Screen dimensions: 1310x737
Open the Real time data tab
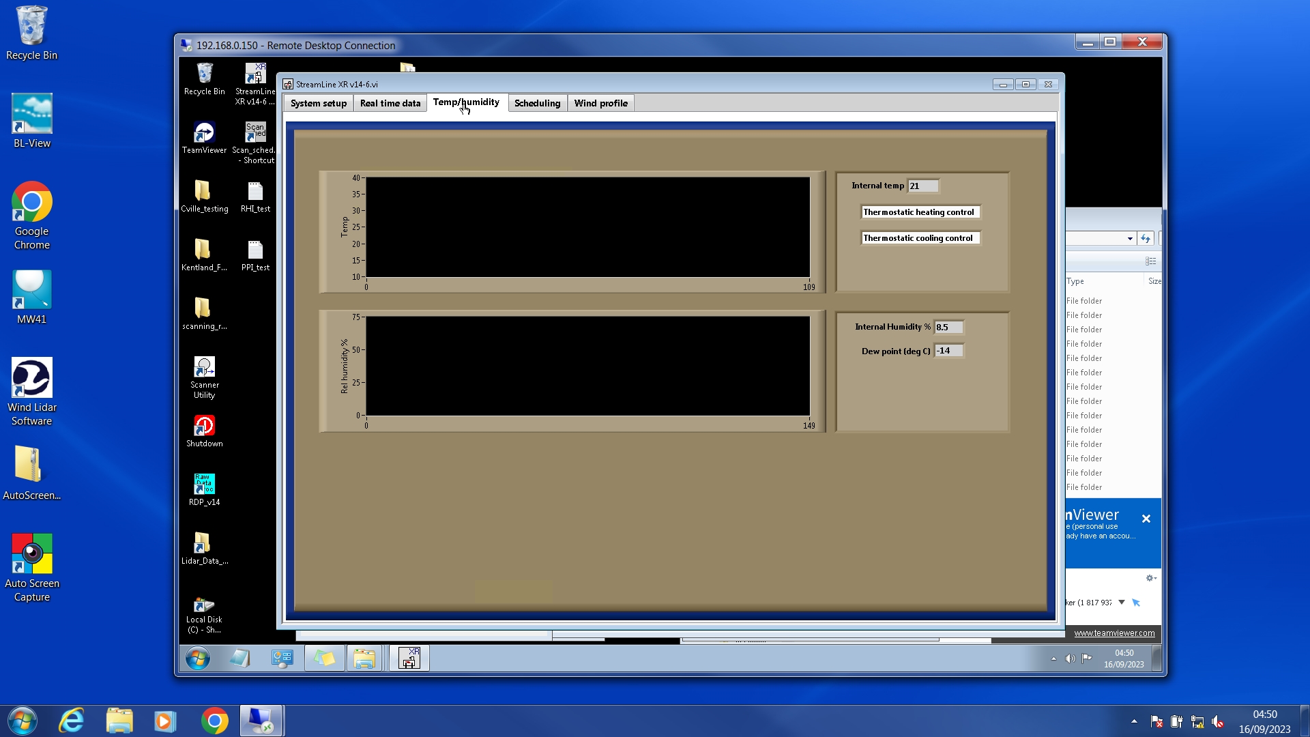tap(390, 103)
